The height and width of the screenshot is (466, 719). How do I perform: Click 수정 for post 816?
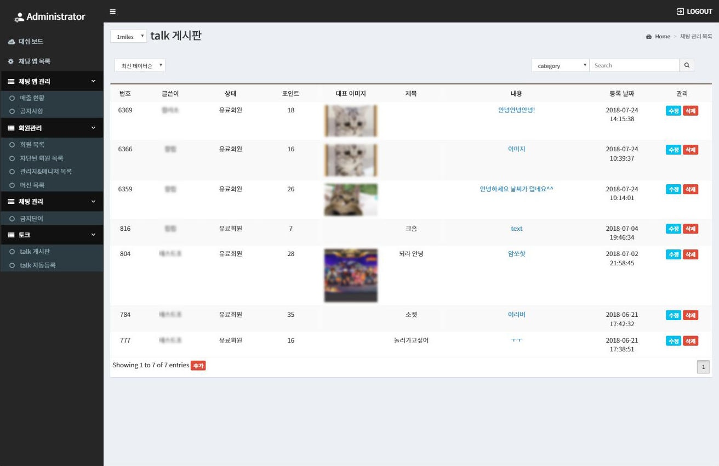pyautogui.click(x=674, y=229)
